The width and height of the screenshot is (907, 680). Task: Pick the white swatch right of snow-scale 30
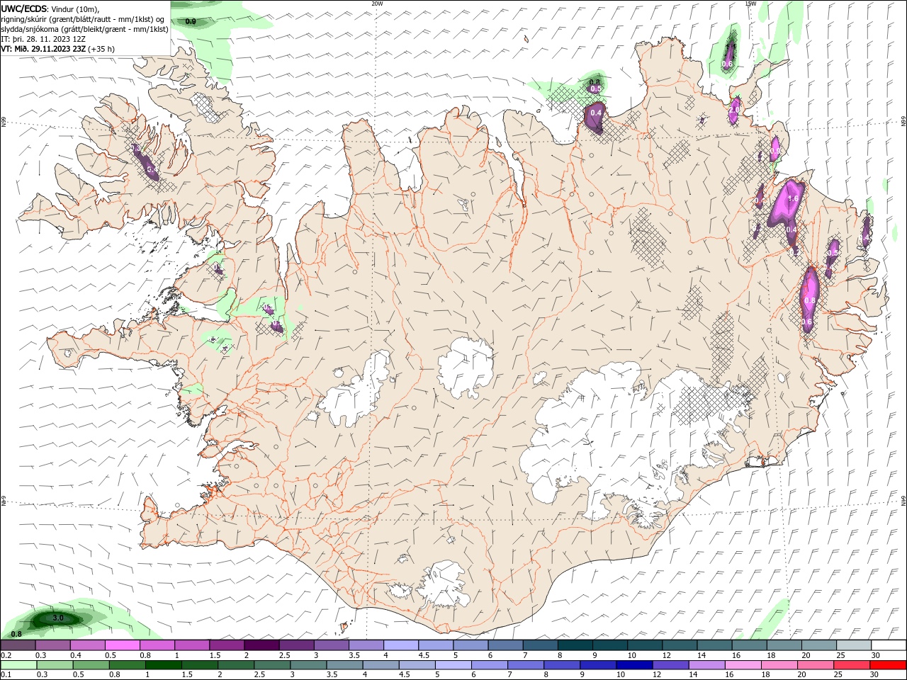pos(889,645)
